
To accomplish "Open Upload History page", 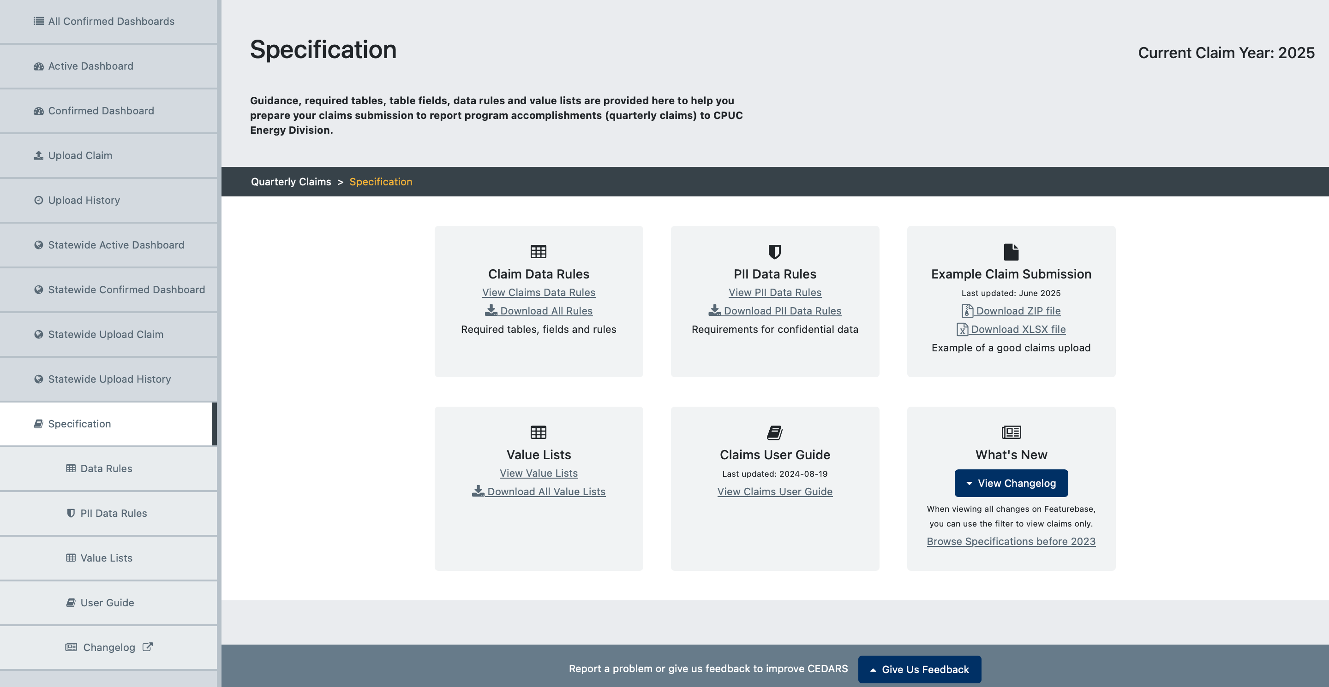I will [108, 200].
